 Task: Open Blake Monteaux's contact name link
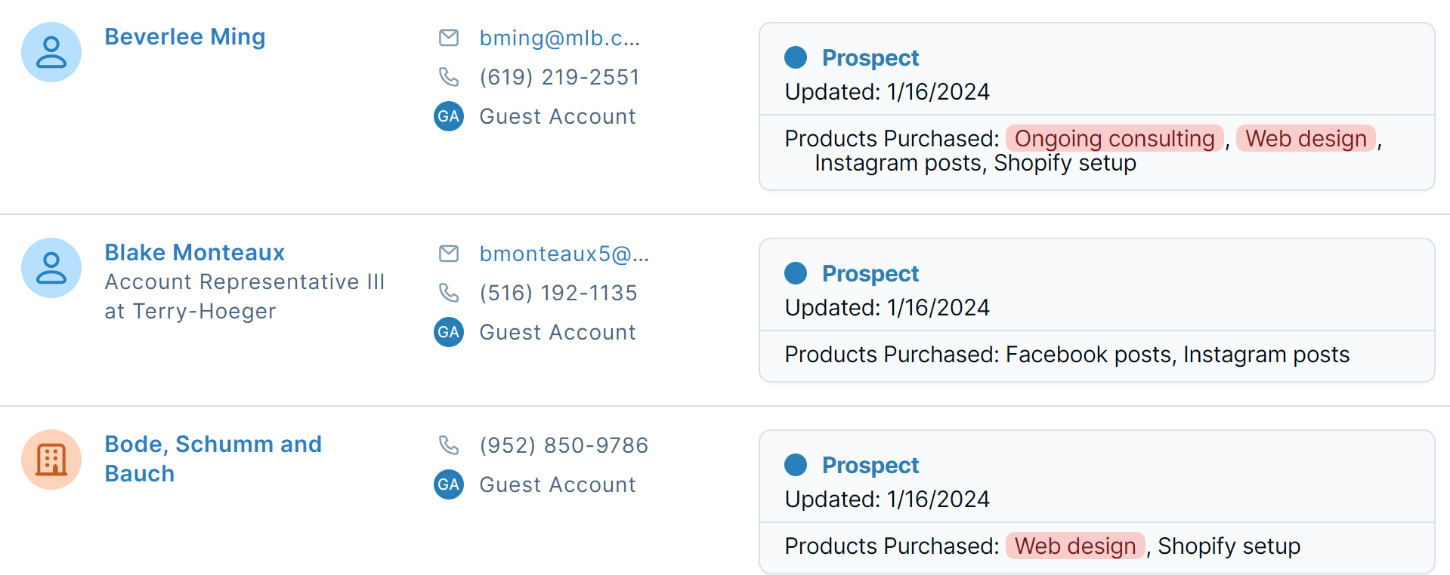194,252
